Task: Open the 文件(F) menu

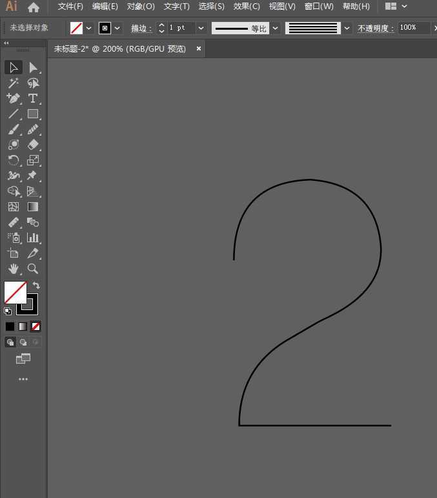Action: point(70,6)
